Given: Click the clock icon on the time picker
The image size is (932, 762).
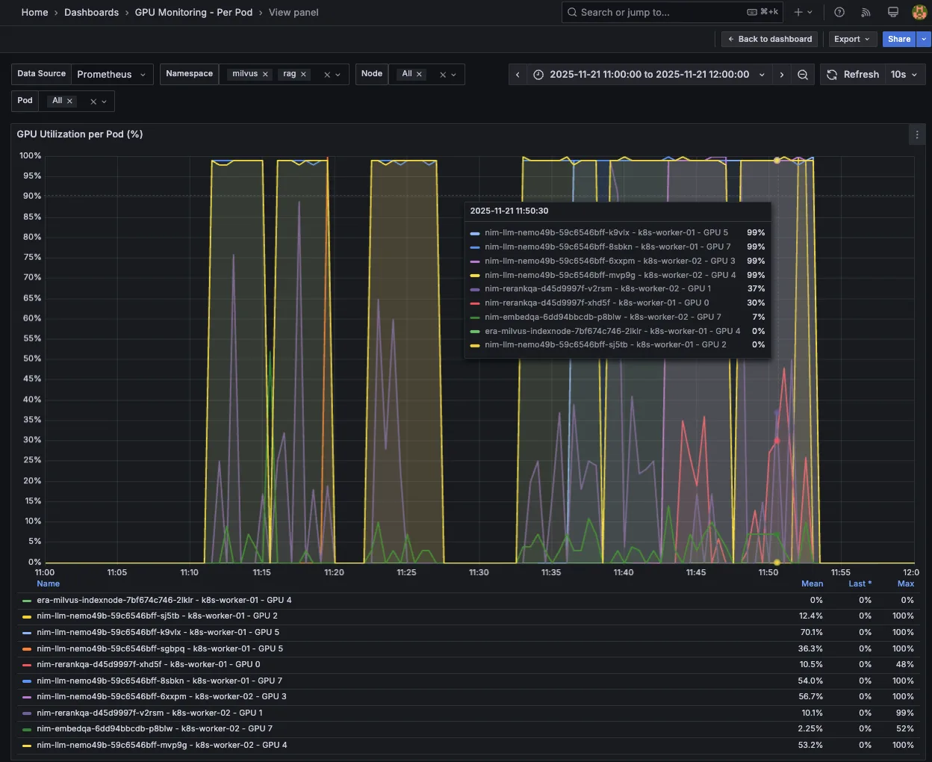Looking at the screenshot, I should tap(538, 74).
